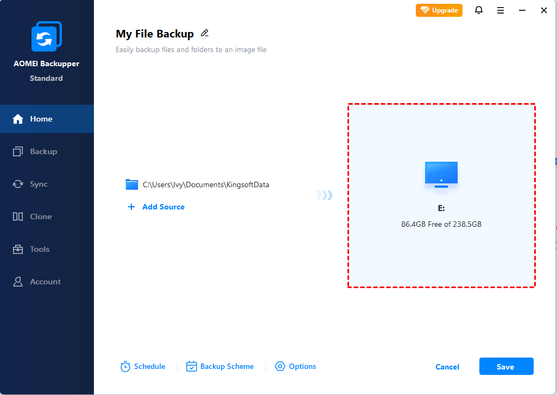Screen dimensions: 557x395
Task: Open the hamburger menu
Action: (x=500, y=11)
